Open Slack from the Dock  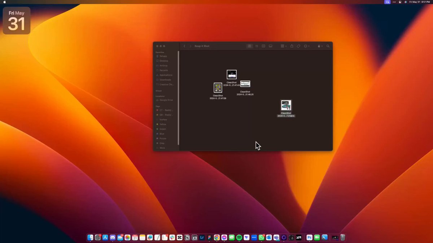pyautogui.click(x=172, y=238)
